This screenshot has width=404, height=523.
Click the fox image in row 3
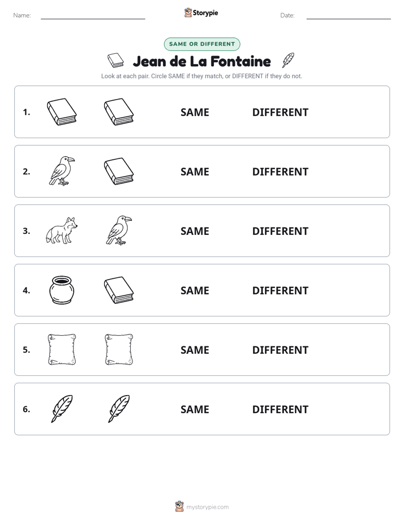pos(62,230)
